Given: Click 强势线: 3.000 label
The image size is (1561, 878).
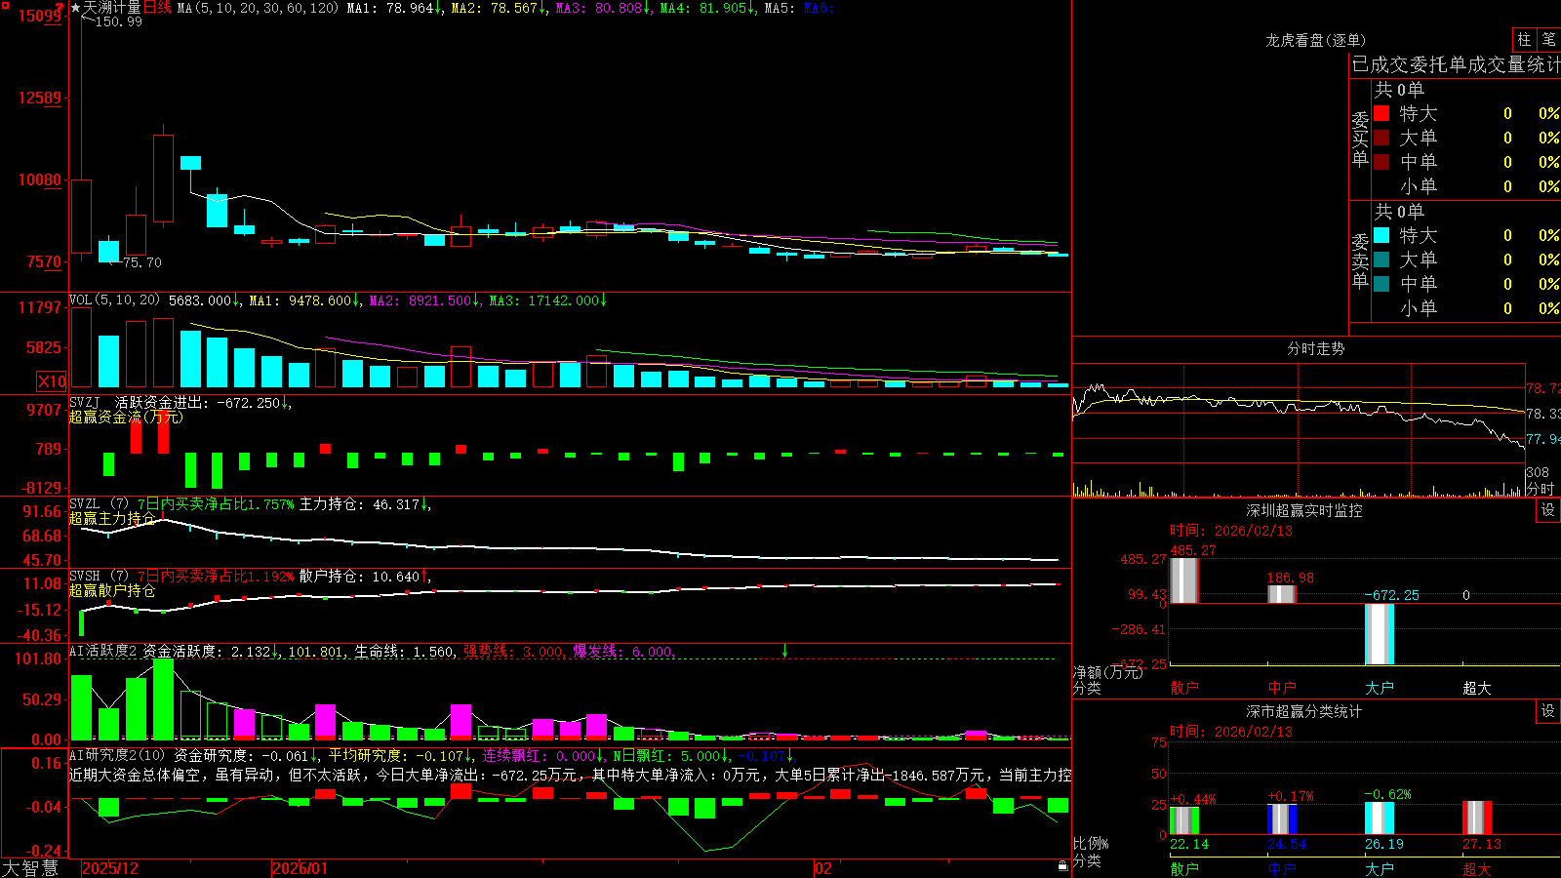Looking at the screenshot, I should tap(512, 652).
